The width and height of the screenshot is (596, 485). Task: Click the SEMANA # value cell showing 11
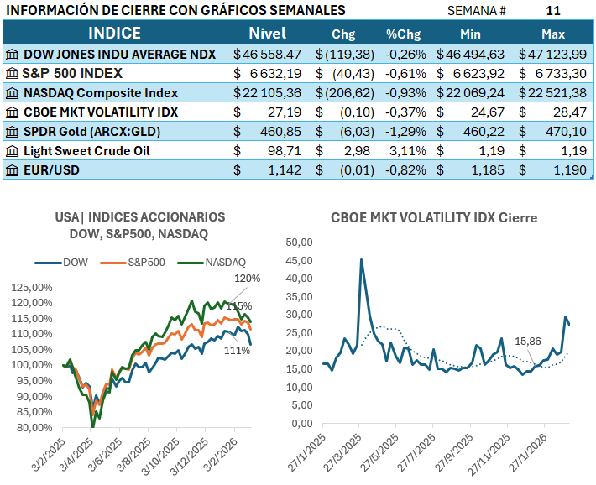pos(553,11)
